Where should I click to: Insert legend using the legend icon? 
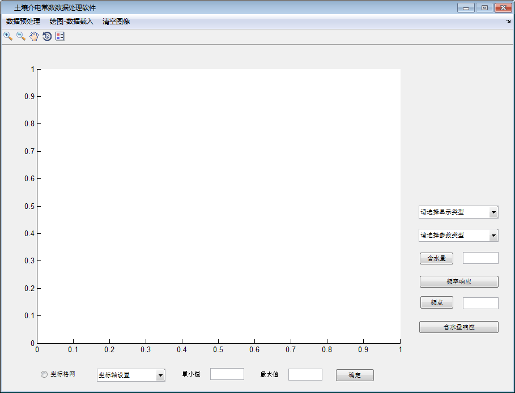pyautogui.click(x=60, y=36)
